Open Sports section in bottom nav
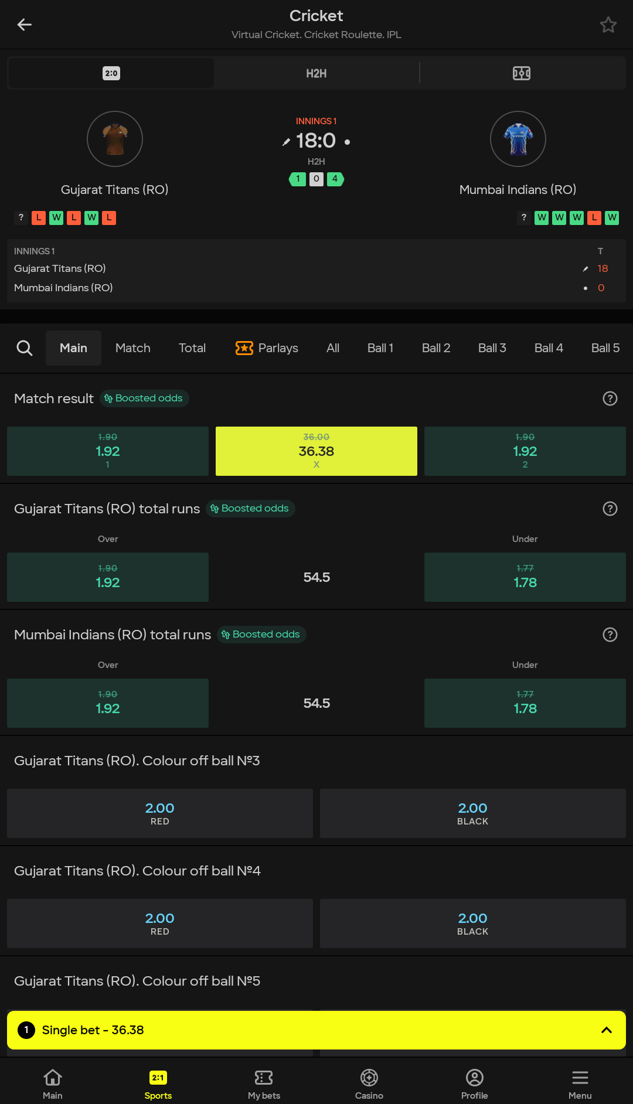 pos(158,1084)
